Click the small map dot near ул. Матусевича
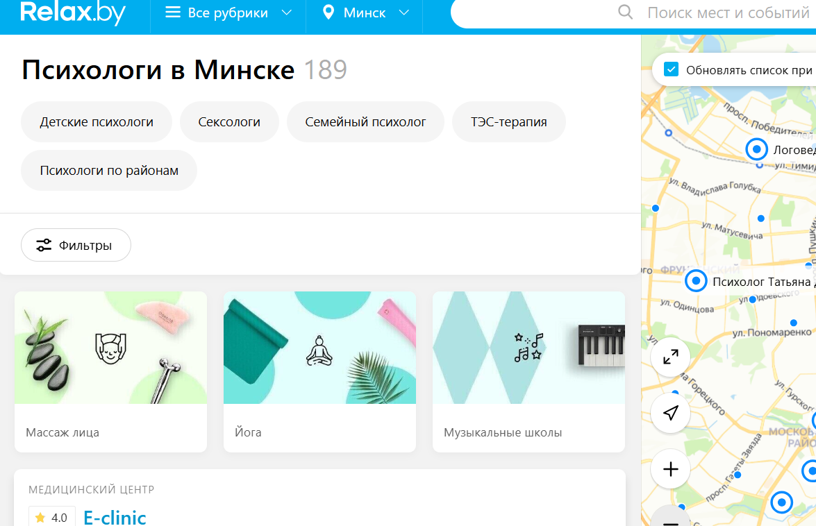The height and width of the screenshot is (526, 816). [x=761, y=219]
